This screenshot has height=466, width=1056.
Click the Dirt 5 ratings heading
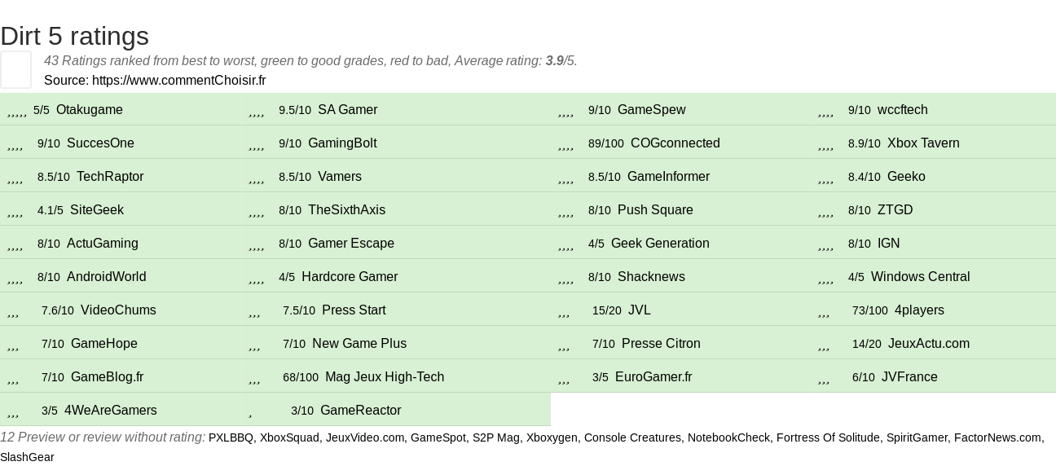pos(74,36)
